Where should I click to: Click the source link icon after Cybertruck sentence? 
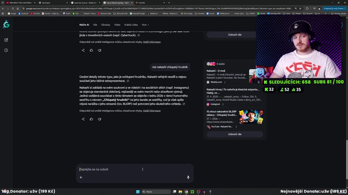click(139, 35)
